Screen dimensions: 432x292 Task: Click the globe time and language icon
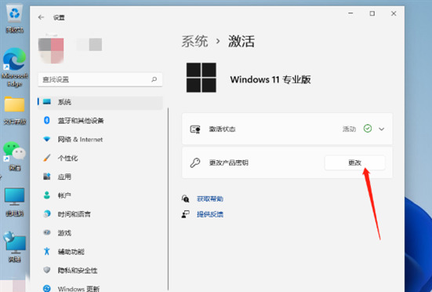[47, 214]
